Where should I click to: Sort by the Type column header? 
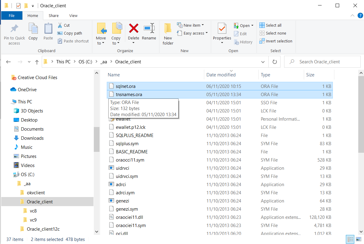[265, 75]
